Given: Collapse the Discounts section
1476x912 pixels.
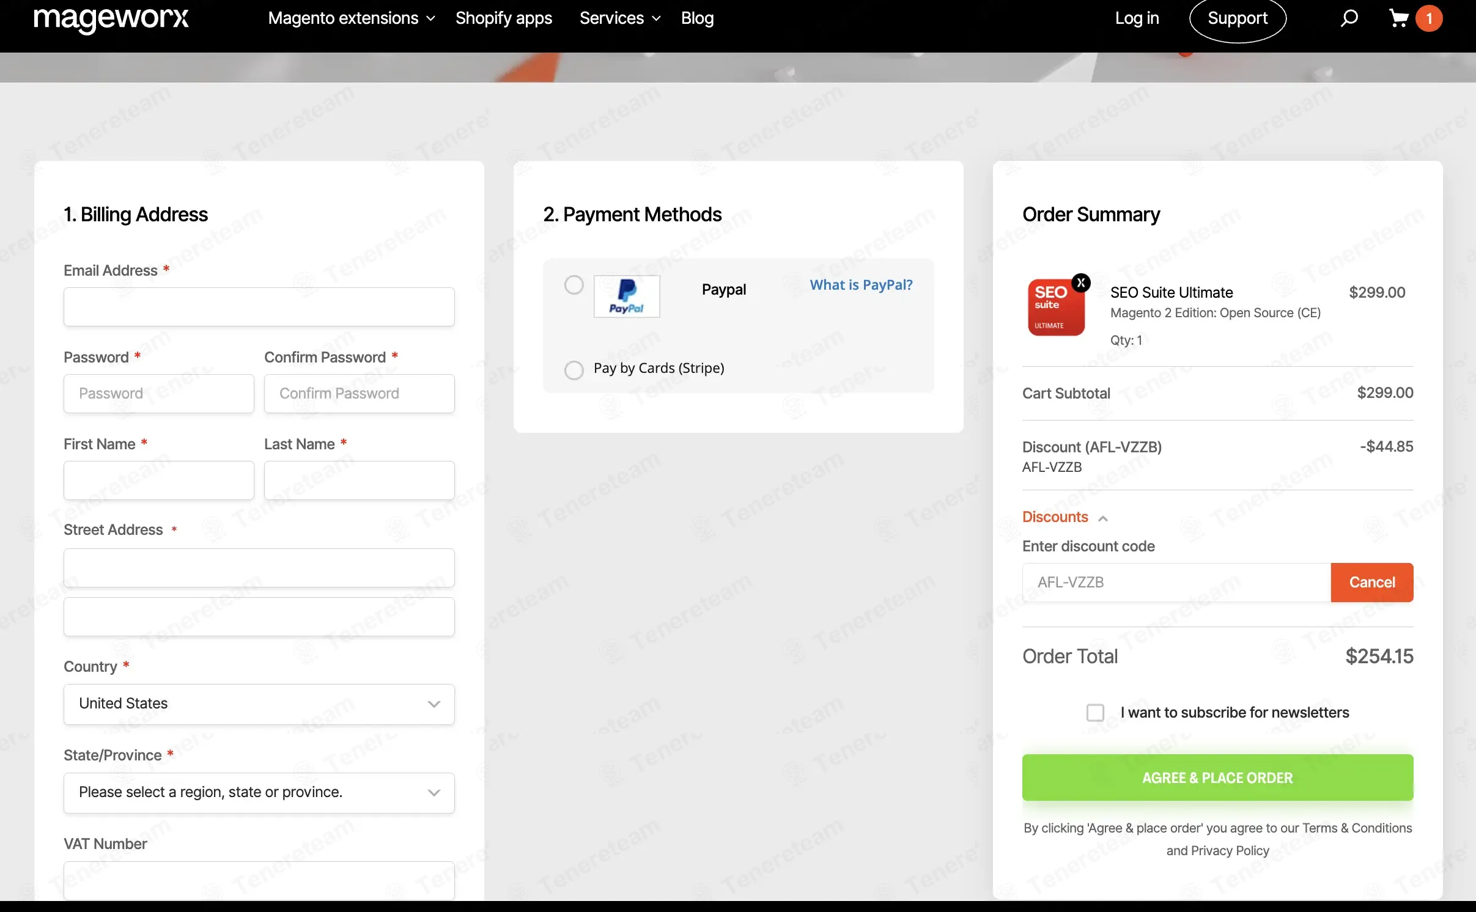Looking at the screenshot, I should pyautogui.click(x=1065, y=517).
